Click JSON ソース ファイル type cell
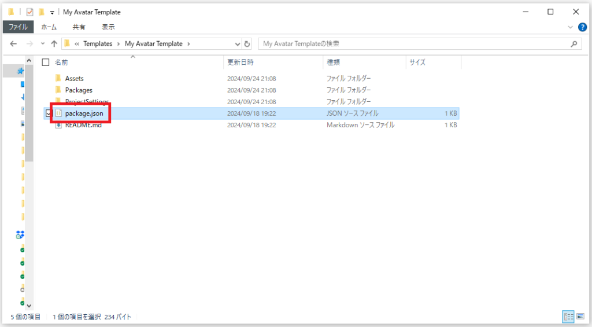The width and height of the screenshot is (592, 327). pyautogui.click(x=353, y=113)
